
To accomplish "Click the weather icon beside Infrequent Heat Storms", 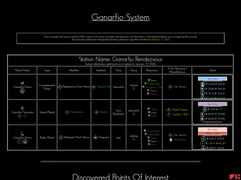I will coord(61,137).
